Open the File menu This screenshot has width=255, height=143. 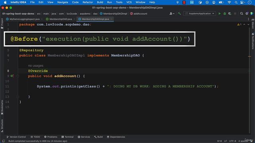(32, 2)
